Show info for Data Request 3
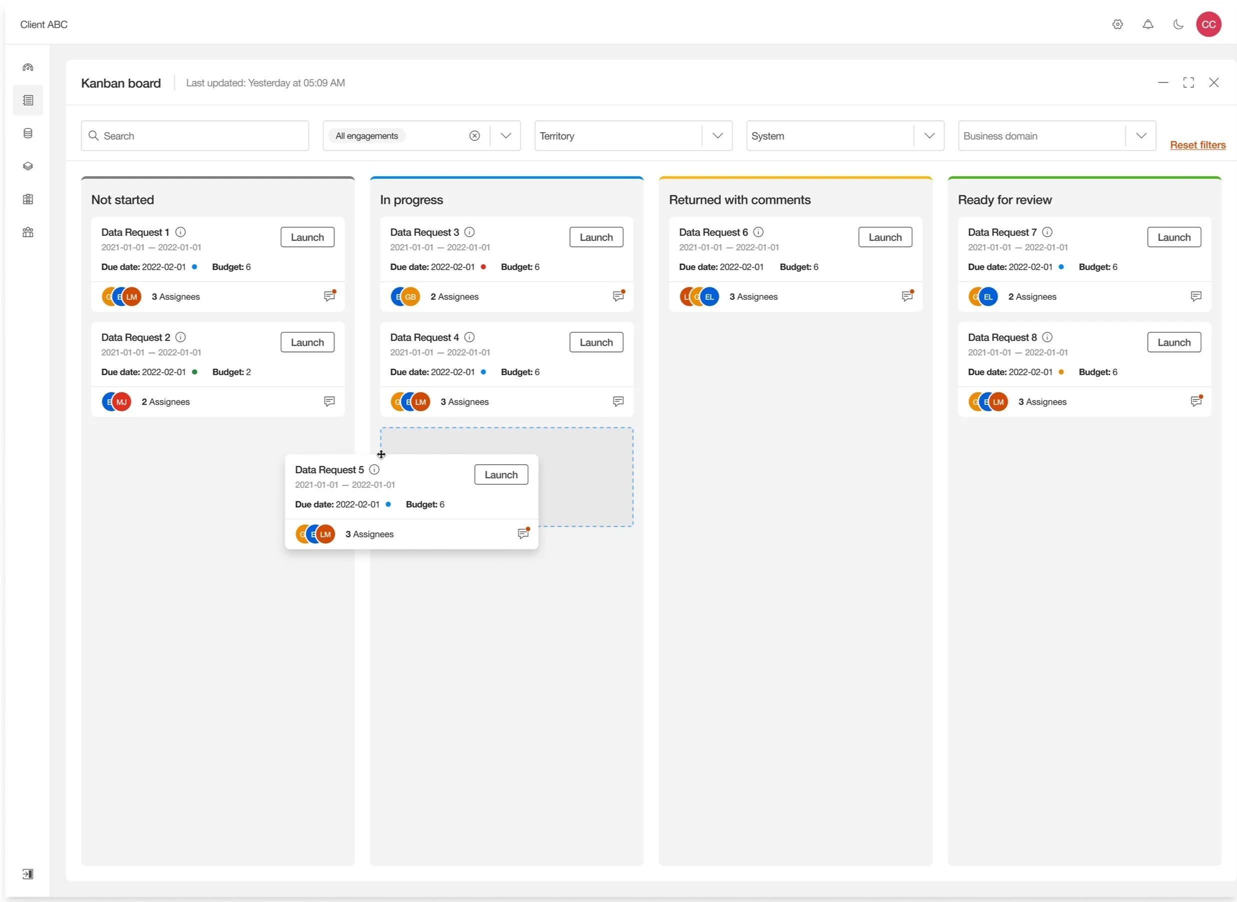Screen dimensions: 1237x902 [x=469, y=232]
